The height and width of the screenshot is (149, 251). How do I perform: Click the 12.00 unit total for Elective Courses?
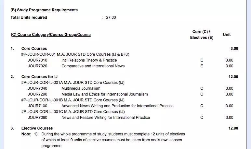pyautogui.click(x=233, y=128)
